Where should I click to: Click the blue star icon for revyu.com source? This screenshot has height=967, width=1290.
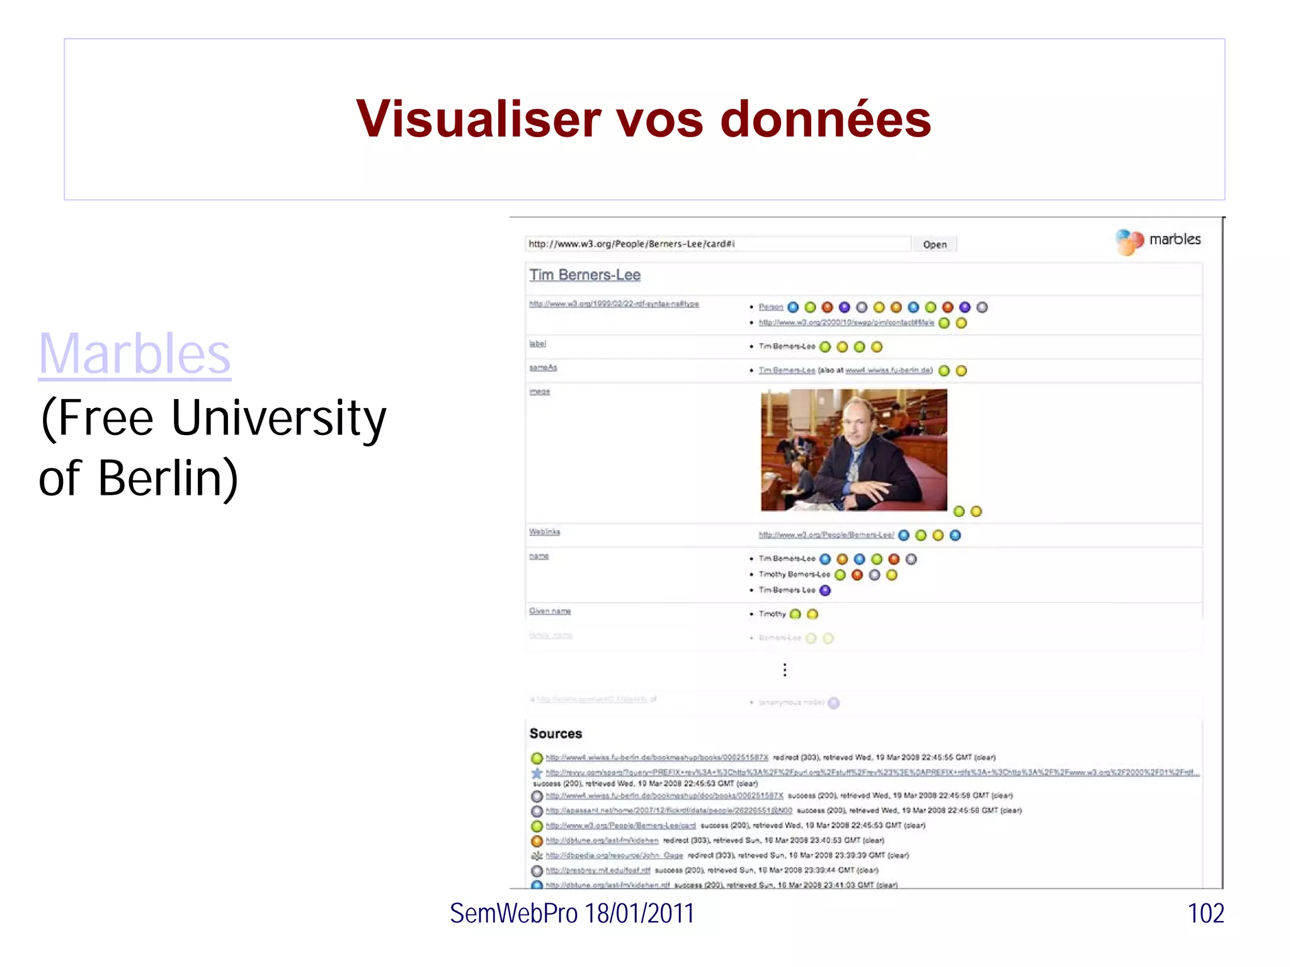[x=537, y=772]
